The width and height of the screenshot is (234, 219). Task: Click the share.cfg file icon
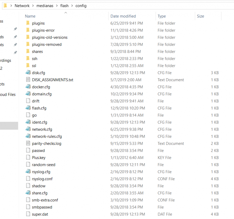tap(28, 193)
